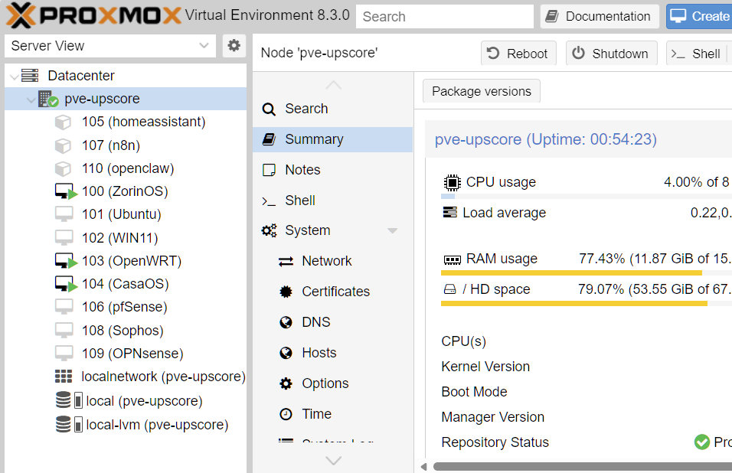Collapse the System menu section

point(393,230)
